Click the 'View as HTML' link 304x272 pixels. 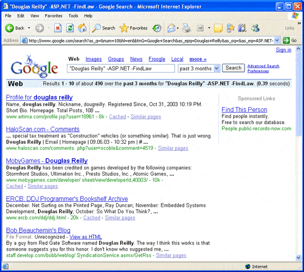click(86, 237)
